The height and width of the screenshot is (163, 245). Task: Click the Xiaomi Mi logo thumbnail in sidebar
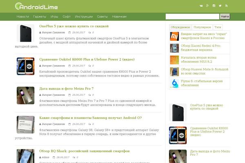coord(174,36)
